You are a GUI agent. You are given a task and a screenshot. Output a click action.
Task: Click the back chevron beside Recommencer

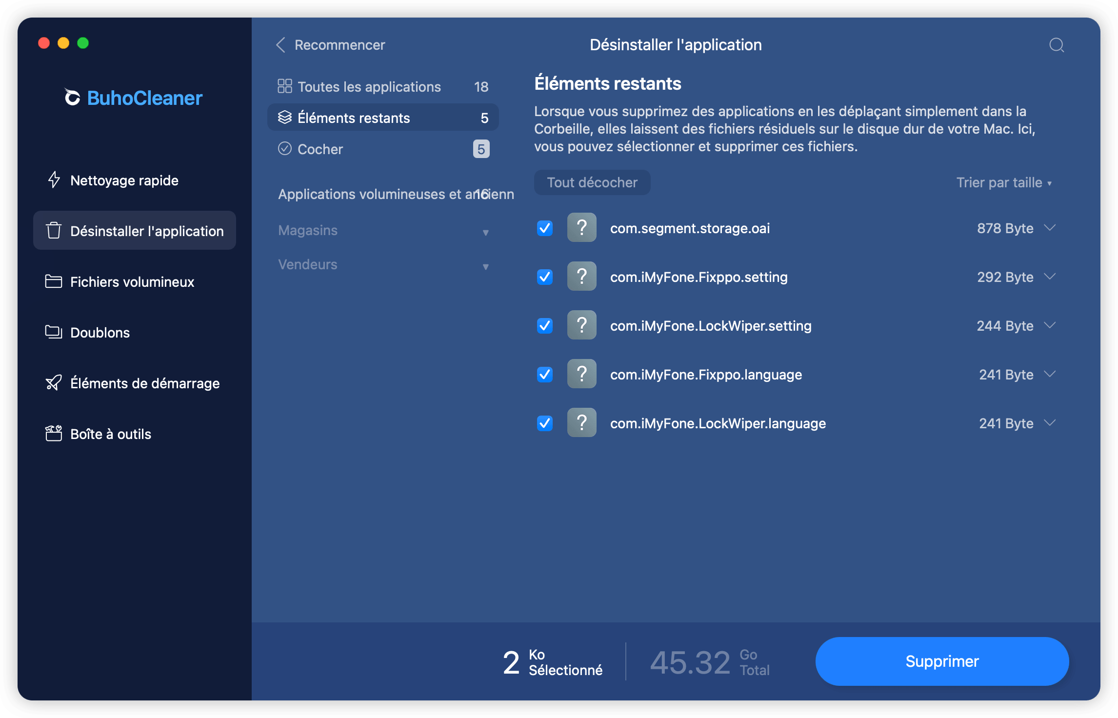pos(280,45)
